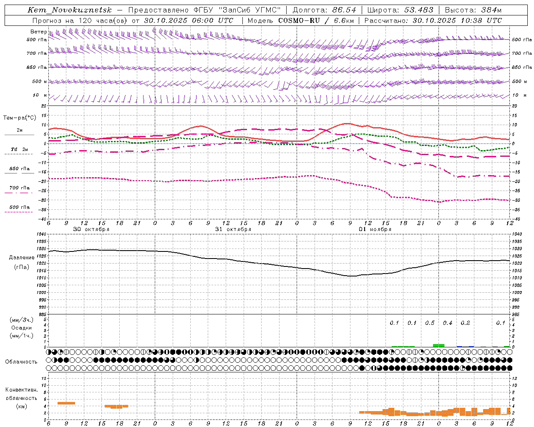Click the -40 tick on right temperature axis
534x427 pixels.
click(x=515, y=219)
